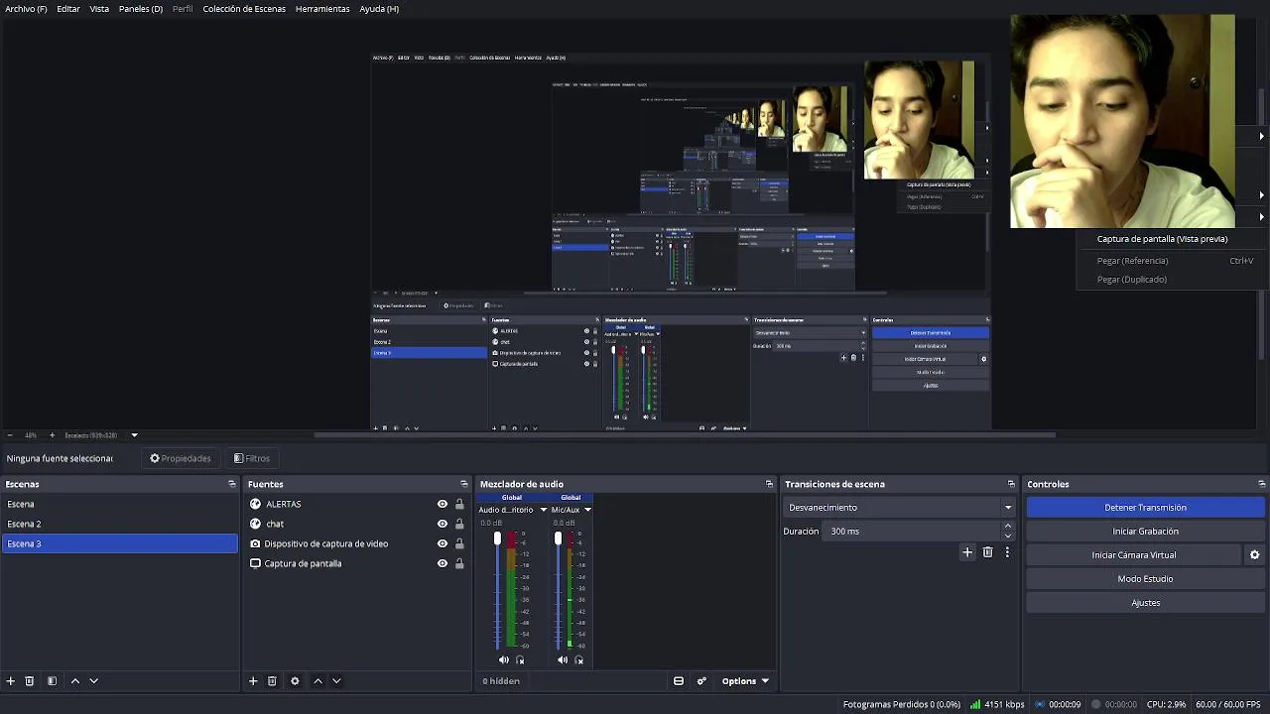The image size is (1270, 714).
Task: Open the mixer Options dropdown
Action: pyautogui.click(x=745, y=681)
